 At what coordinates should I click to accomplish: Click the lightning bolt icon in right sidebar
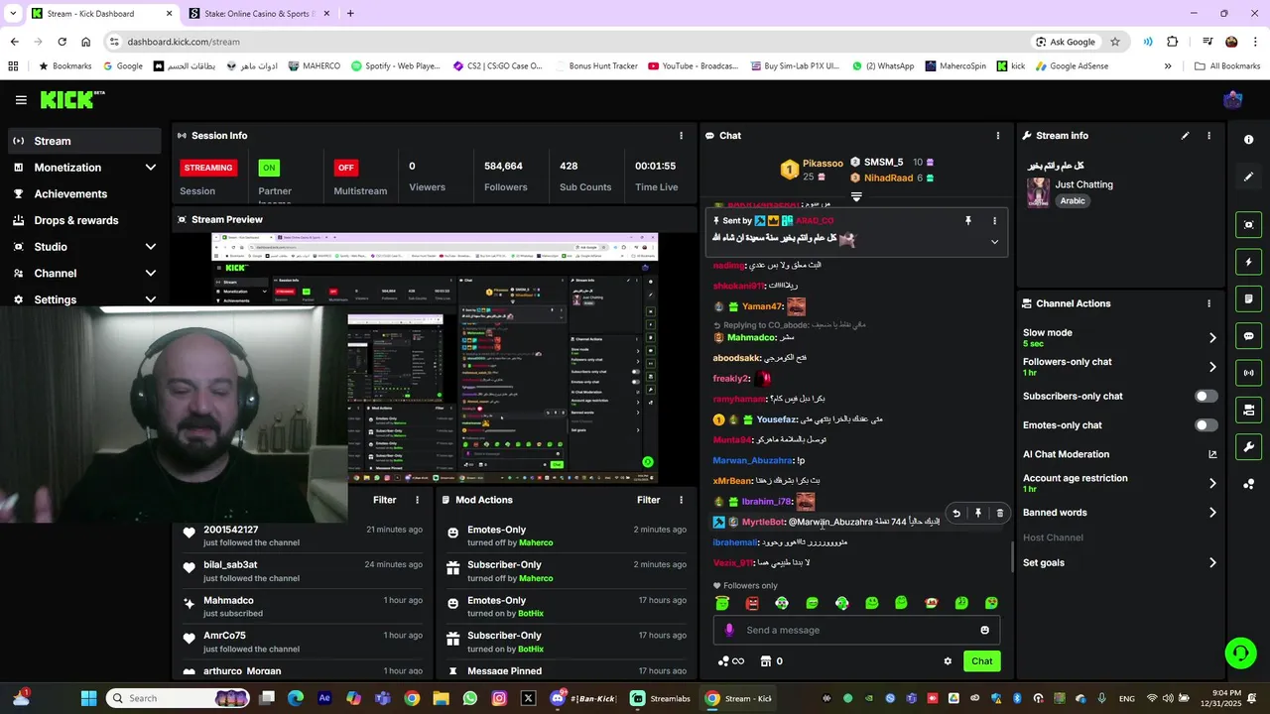[1249, 262]
